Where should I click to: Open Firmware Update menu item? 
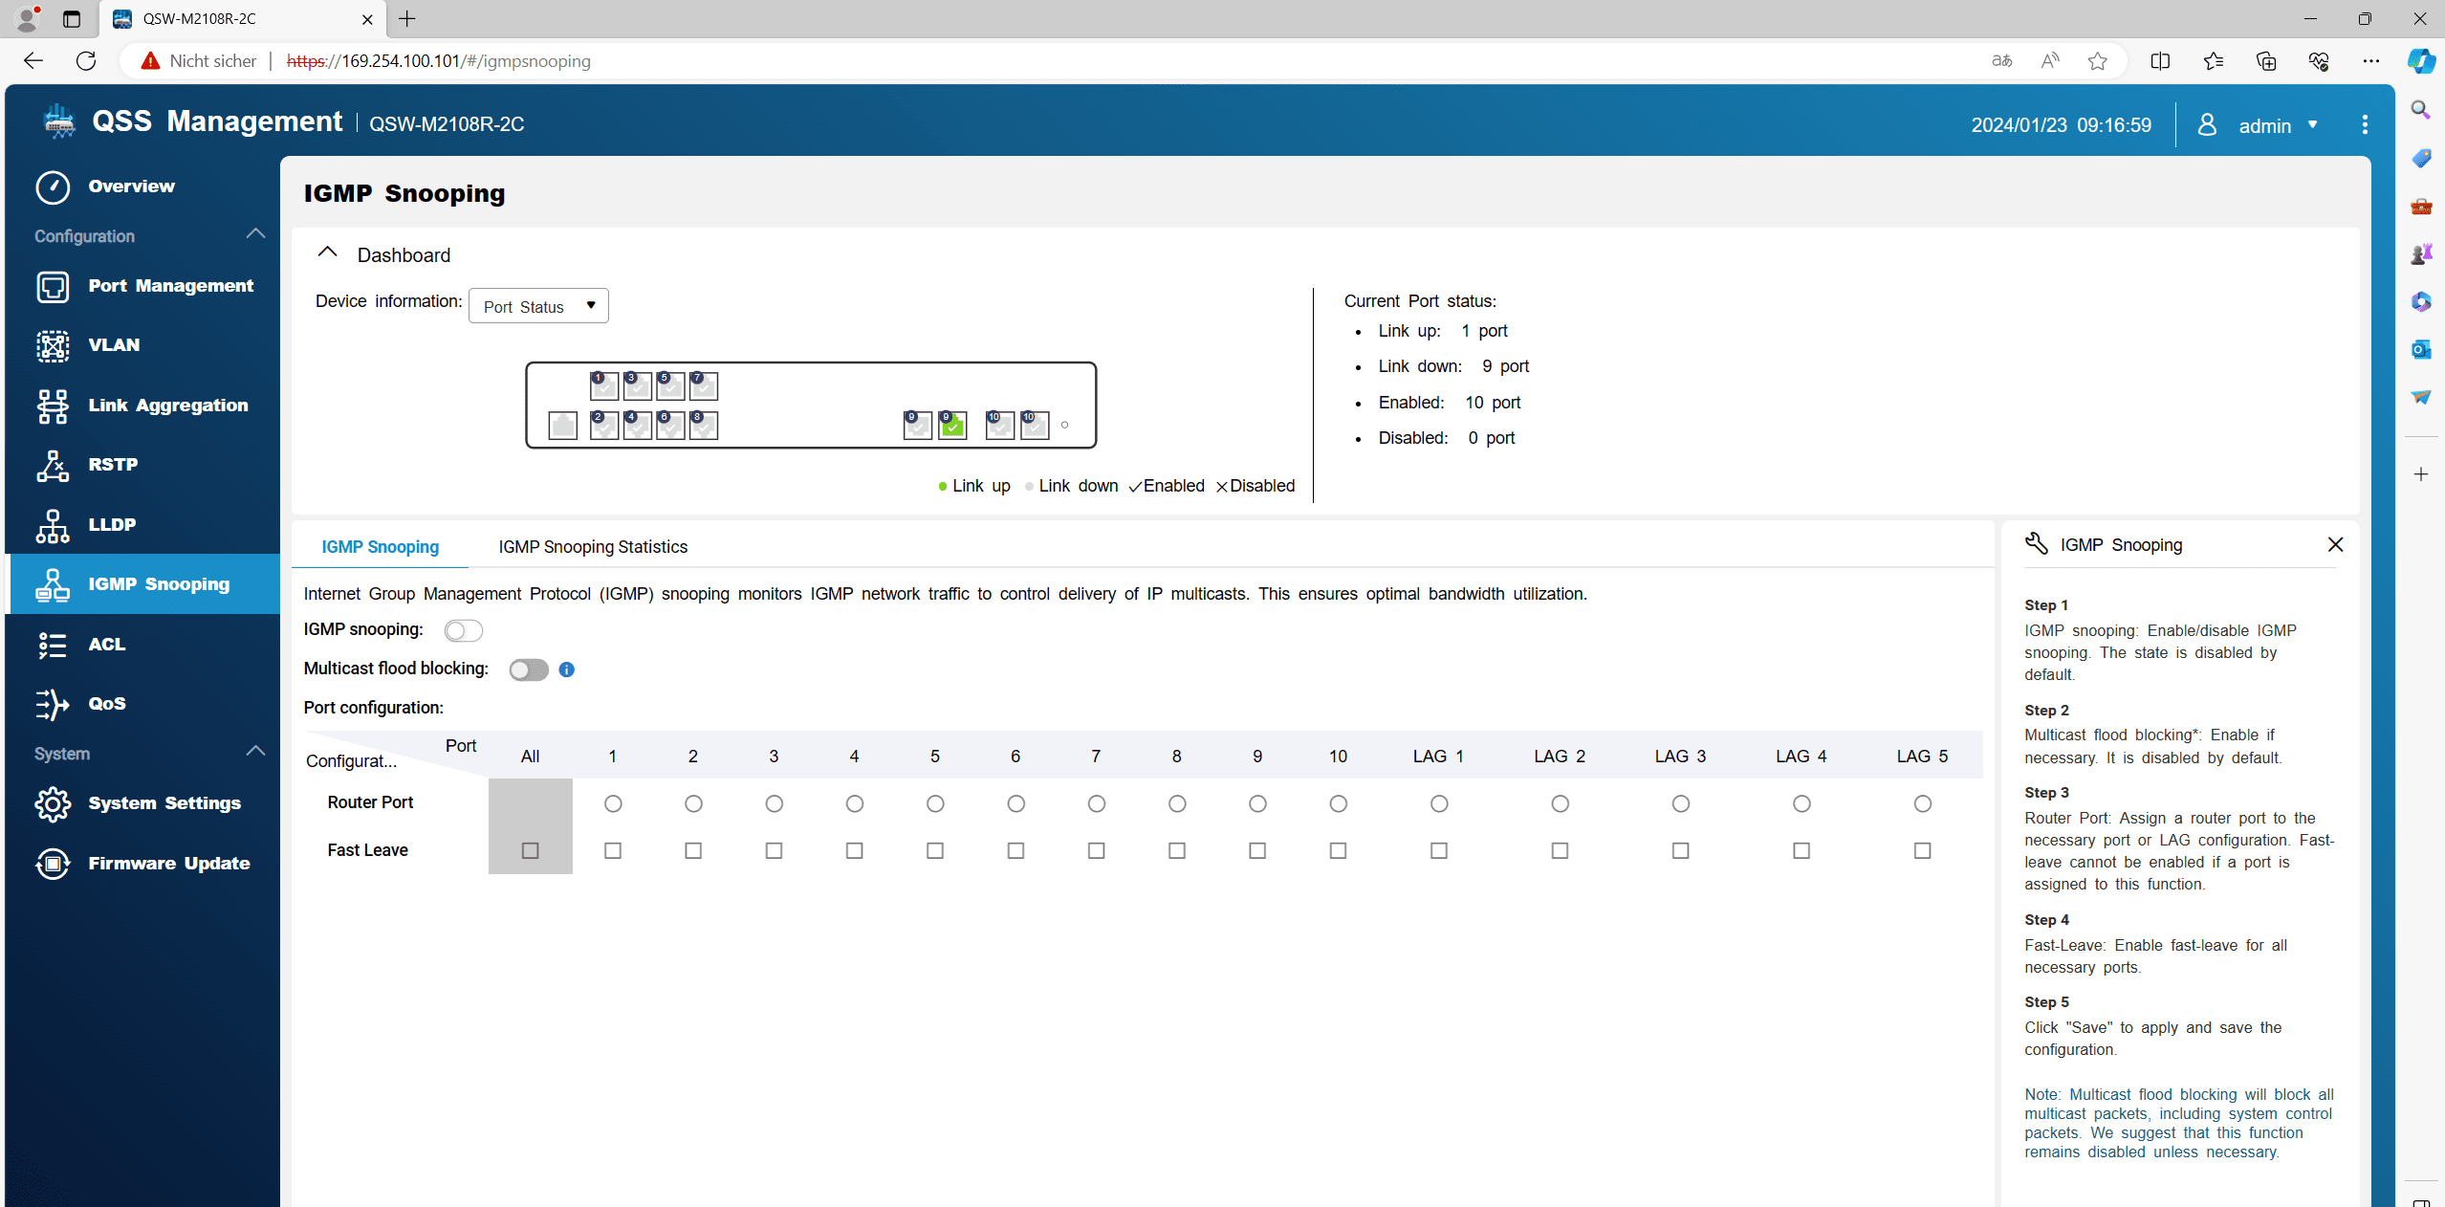coord(168,864)
